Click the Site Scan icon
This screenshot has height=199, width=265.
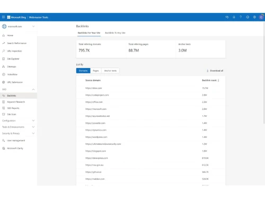click(x=3, y=114)
